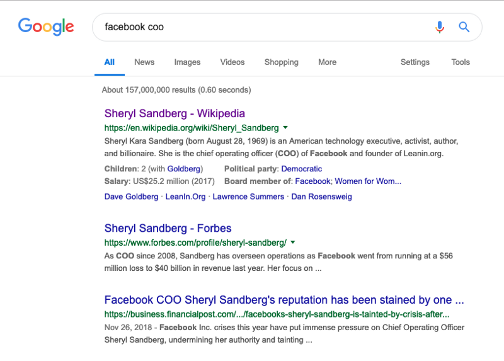This screenshot has height=361, width=504.
Task: Open search Settings
Action: click(x=415, y=62)
